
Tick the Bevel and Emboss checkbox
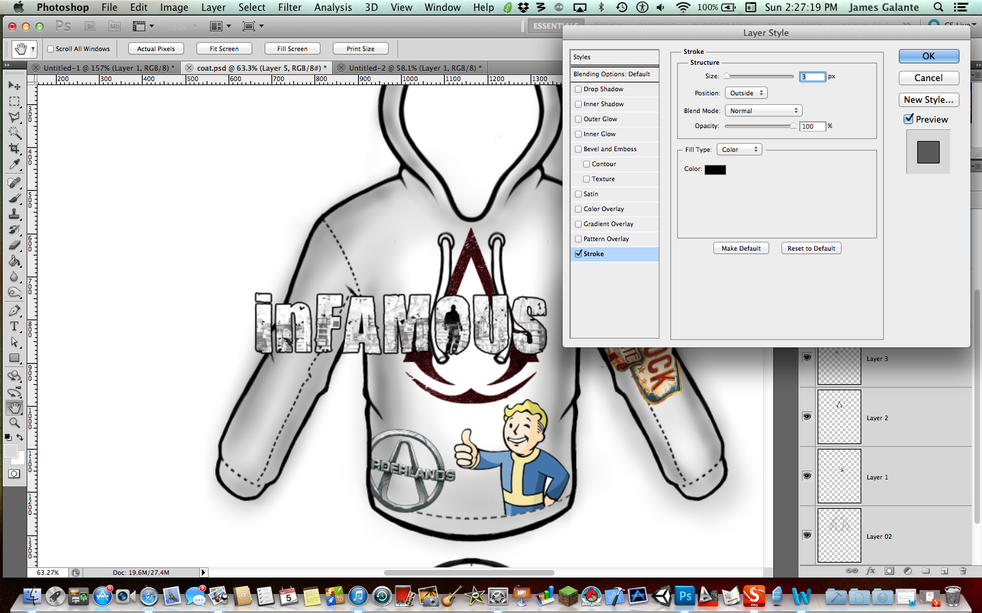click(578, 149)
